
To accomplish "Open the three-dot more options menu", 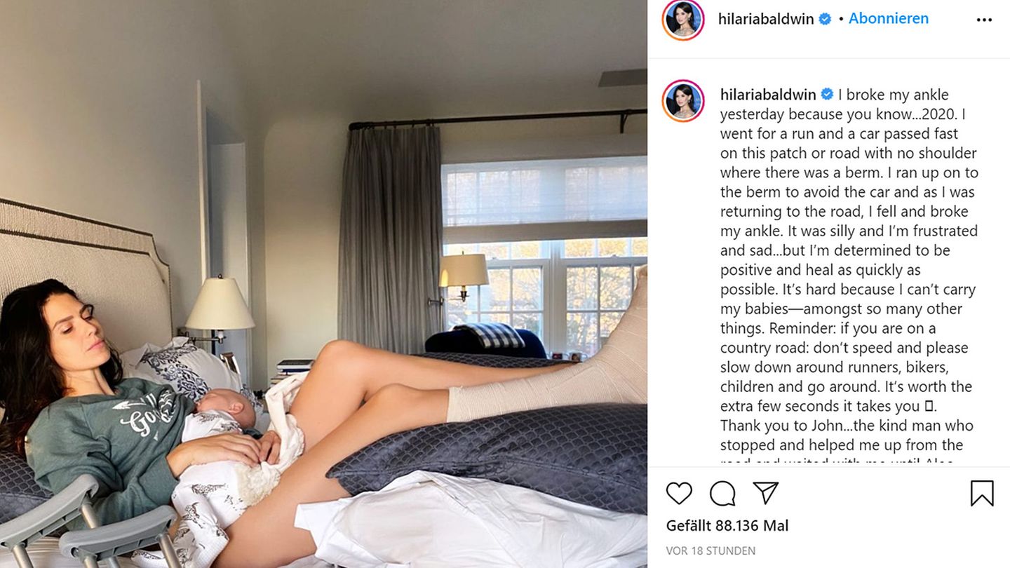I will [984, 20].
